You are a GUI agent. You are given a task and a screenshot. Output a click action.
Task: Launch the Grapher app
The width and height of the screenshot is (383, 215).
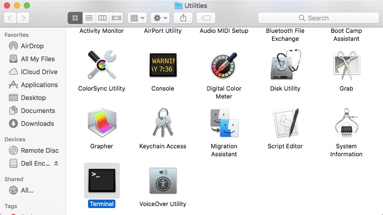[101, 123]
